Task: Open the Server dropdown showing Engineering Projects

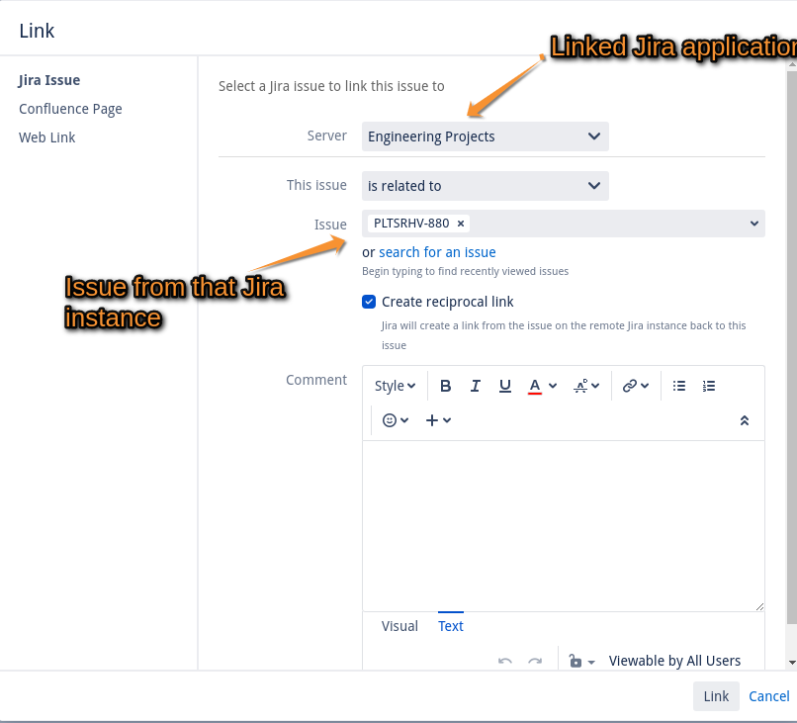Action: tap(485, 136)
